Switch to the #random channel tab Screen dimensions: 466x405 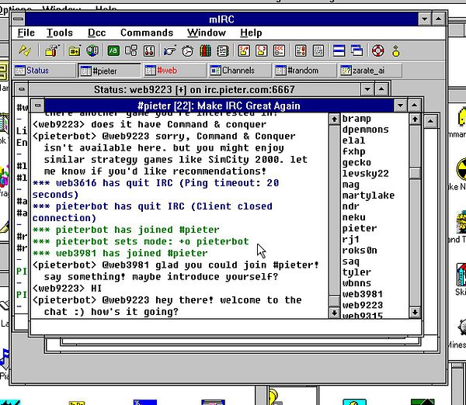(305, 71)
